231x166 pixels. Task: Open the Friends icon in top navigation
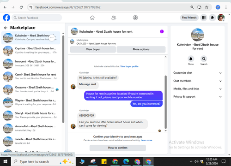pyautogui.click(x=114, y=18)
